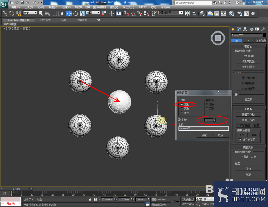
Task: Toggle the Align to View checkbox
Action: click(240, 140)
